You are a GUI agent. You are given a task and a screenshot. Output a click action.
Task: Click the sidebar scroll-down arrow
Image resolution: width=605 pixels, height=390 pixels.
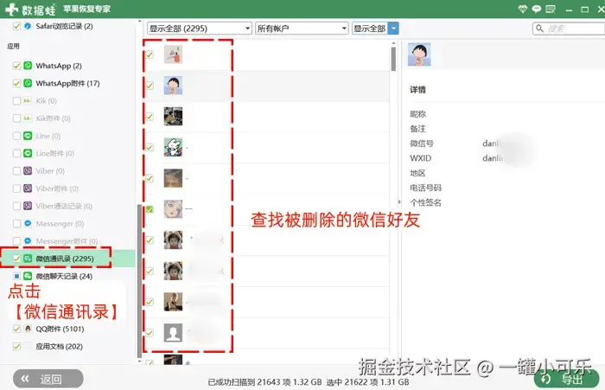pyautogui.click(x=139, y=361)
